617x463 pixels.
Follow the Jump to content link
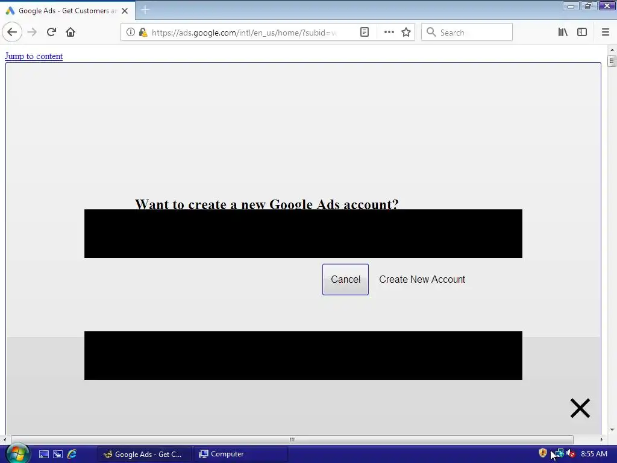click(x=34, y=56)
